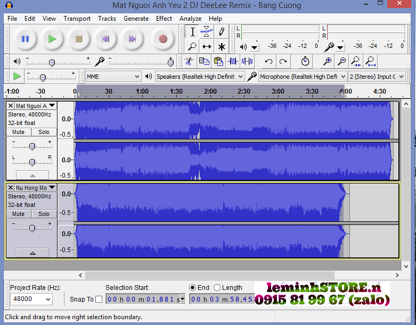Open the Tracks menu
The height and width of the screenshot is (325, 416).
(x=107, y=19)
